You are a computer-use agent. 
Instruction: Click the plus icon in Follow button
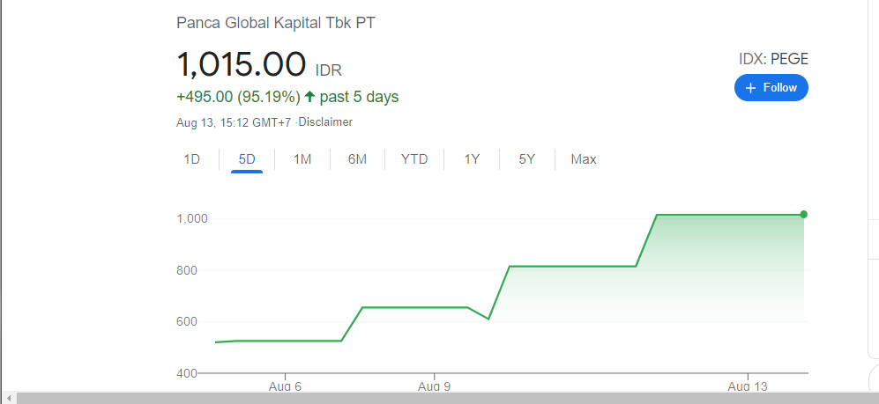(x=750, y=88)
